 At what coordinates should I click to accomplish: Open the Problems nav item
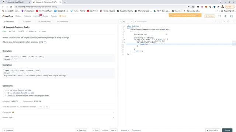(27, 16)
